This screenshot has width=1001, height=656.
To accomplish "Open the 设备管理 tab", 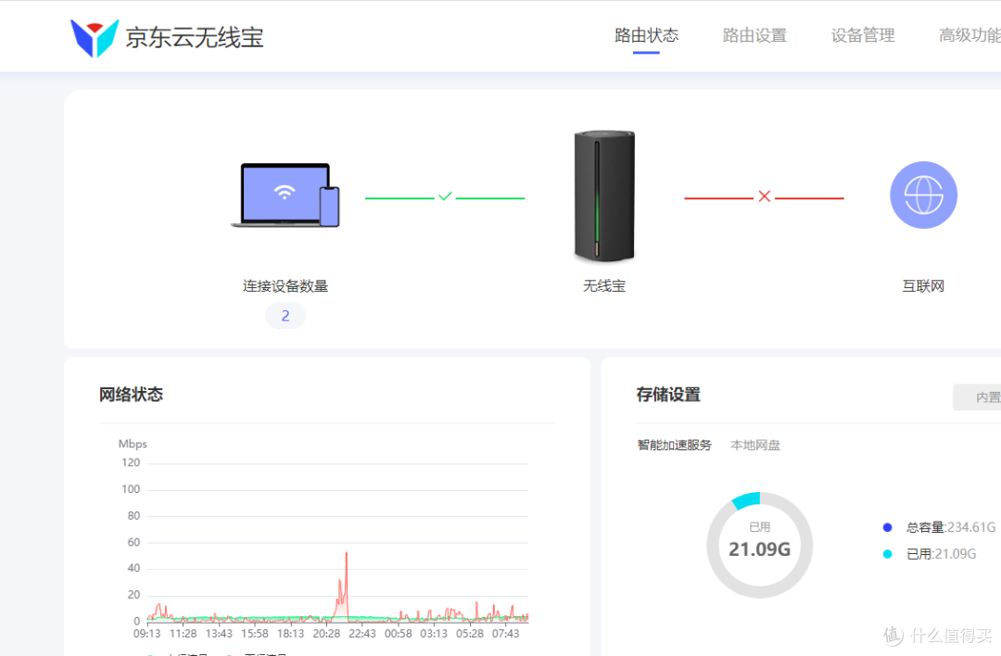I will 863,35.
